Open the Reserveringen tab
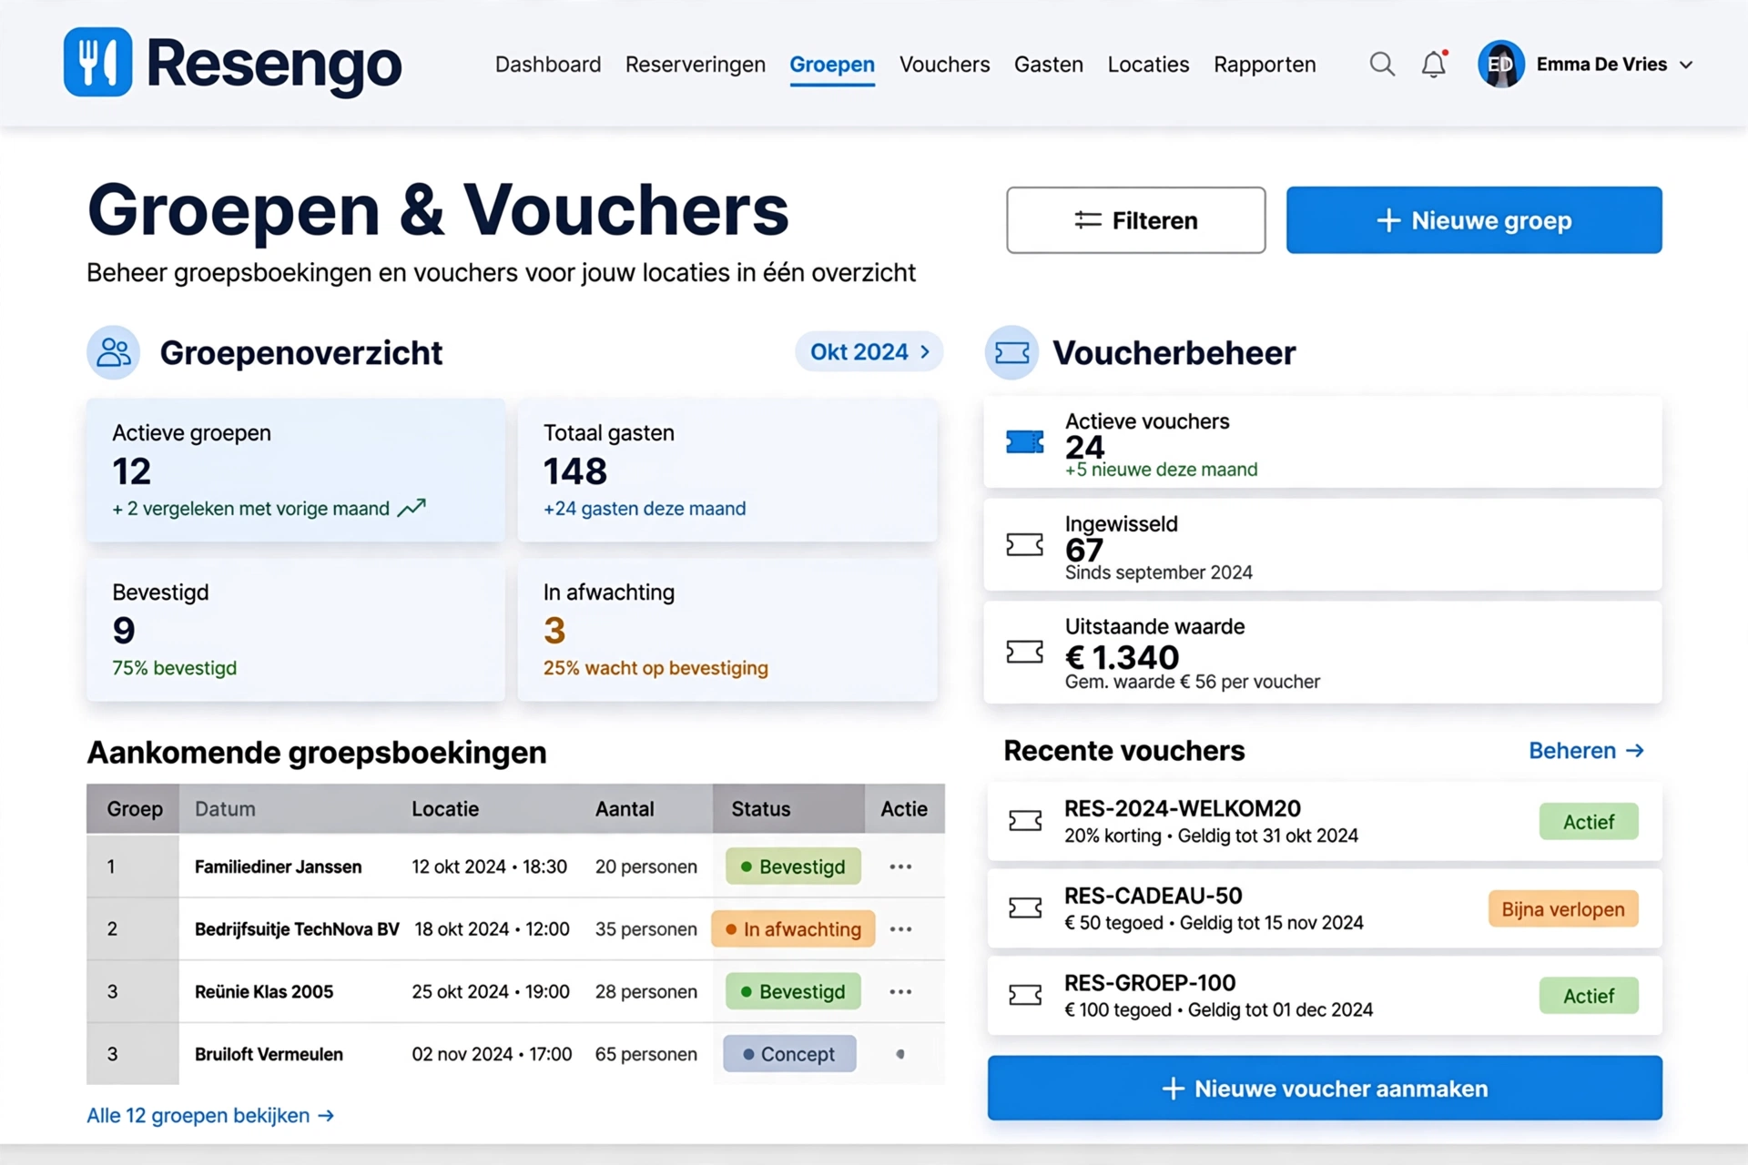Viewport: 1748px width, 1165px height. point(696,65)
